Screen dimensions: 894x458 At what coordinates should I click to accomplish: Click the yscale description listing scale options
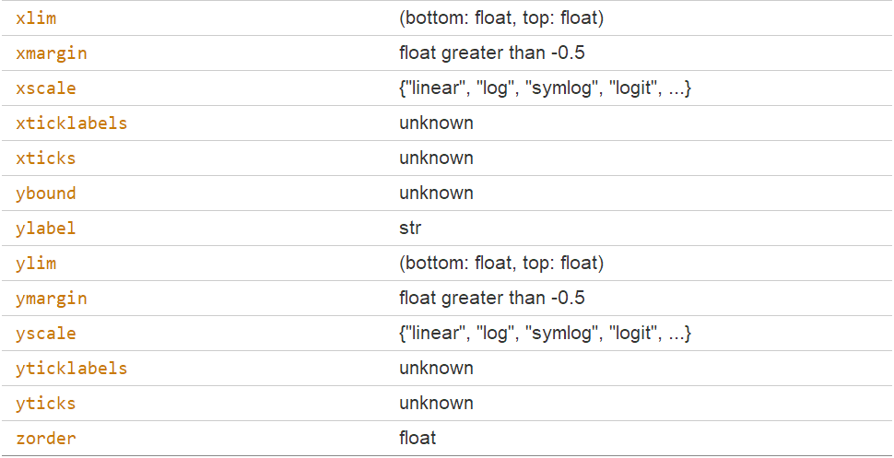[x=545, y=334]
